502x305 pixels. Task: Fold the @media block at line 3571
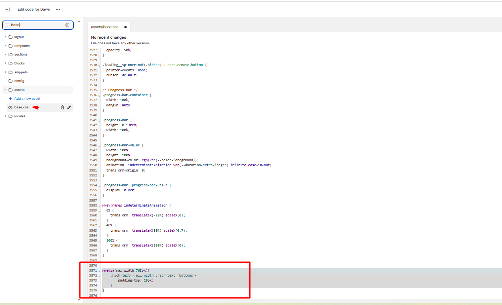[99, 271]
